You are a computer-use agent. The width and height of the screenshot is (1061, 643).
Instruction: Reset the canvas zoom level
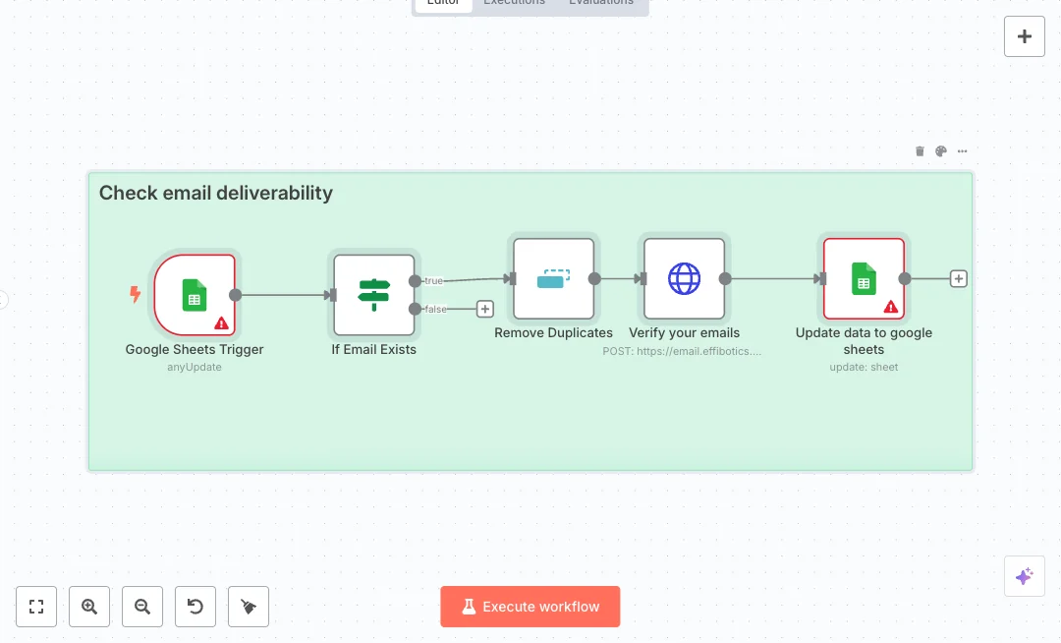pos(195,607)
